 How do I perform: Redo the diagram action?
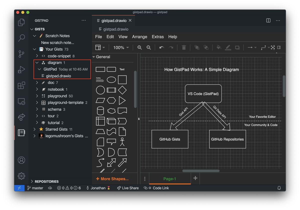171,47
